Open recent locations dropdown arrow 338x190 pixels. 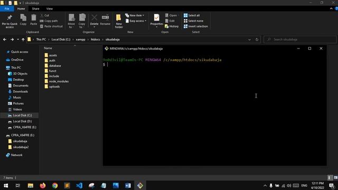click(18, 40)
